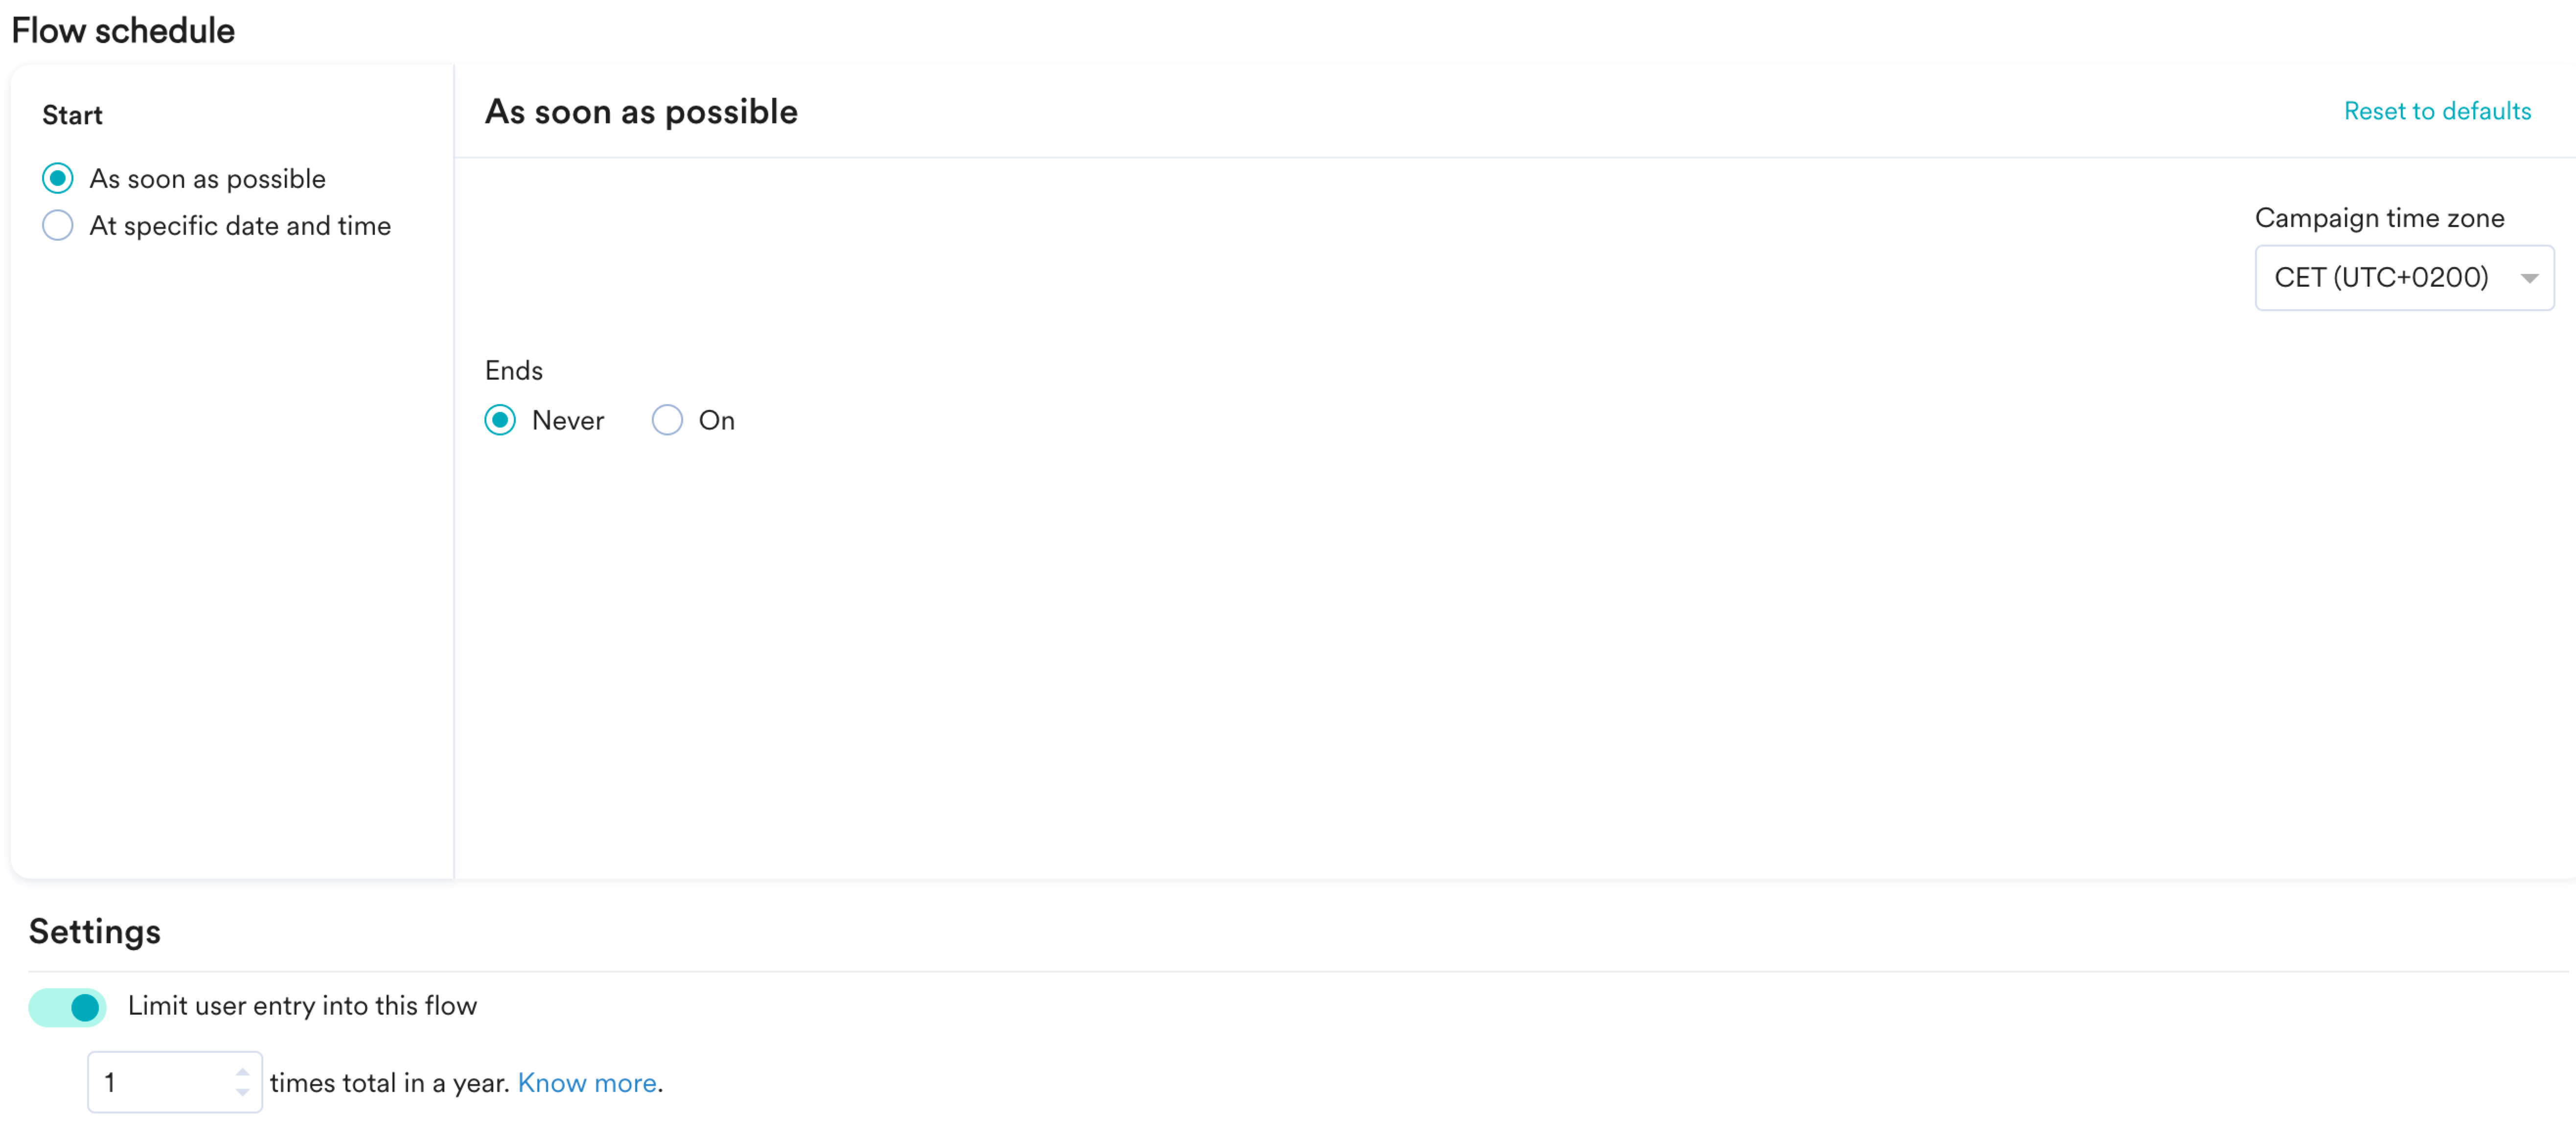Click the time zone dropdown arrow
The image size is (2576, 1135).
2529,279
